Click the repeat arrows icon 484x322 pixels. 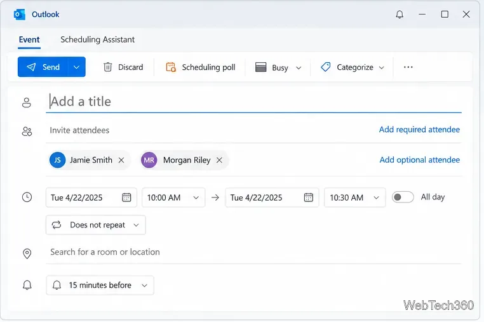coord(57,225)
